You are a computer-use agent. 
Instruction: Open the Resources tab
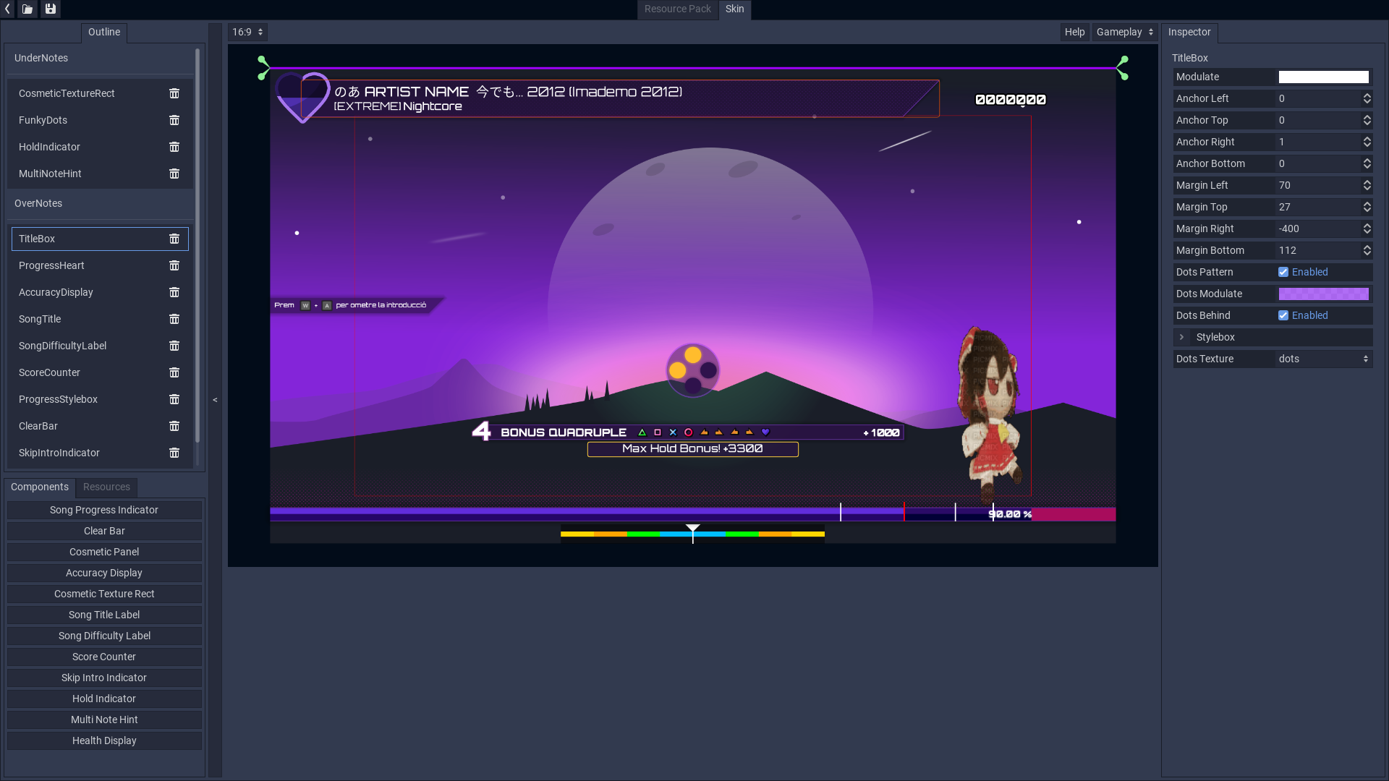106,487
